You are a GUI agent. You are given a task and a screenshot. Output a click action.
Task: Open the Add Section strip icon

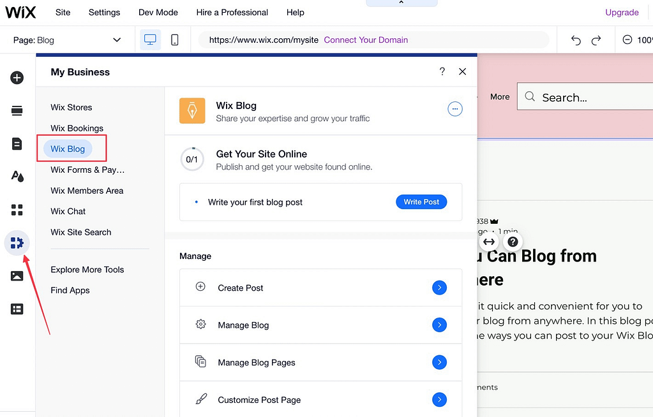[17, 111]
